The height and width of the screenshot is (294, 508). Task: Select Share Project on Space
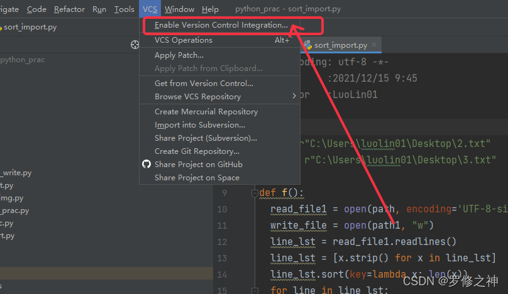[x=219, y=177]
